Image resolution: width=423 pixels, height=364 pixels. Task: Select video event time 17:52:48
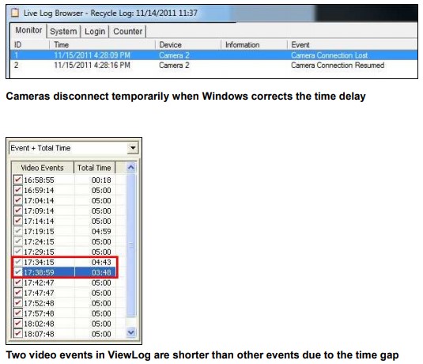tap(39, 303)
